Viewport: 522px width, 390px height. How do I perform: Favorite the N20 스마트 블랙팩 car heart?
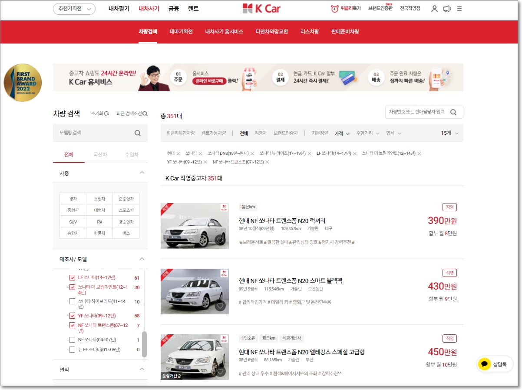tap(221, 306)
